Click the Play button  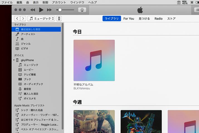pyautogui.click(x=41, y=10)
